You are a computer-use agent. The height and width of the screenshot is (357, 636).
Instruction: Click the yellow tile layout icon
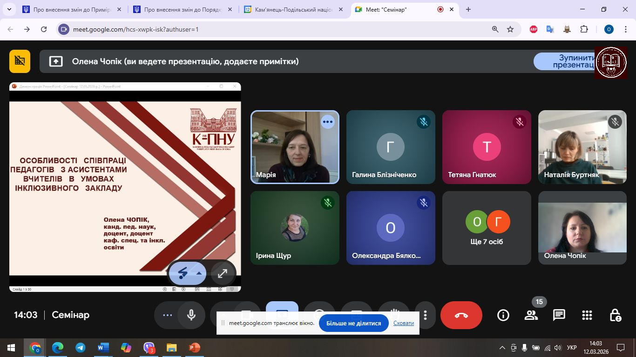pos(20,61)
